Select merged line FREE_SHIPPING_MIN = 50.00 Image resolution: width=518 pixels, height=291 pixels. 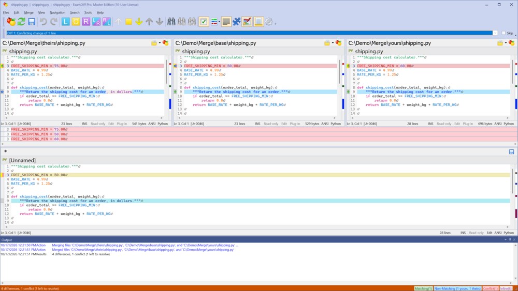261,175
